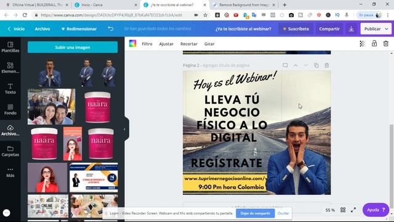Select red-haired woman in red blazer thumbnail
Screen dimensions: 394x222
(x=47, y=178)
